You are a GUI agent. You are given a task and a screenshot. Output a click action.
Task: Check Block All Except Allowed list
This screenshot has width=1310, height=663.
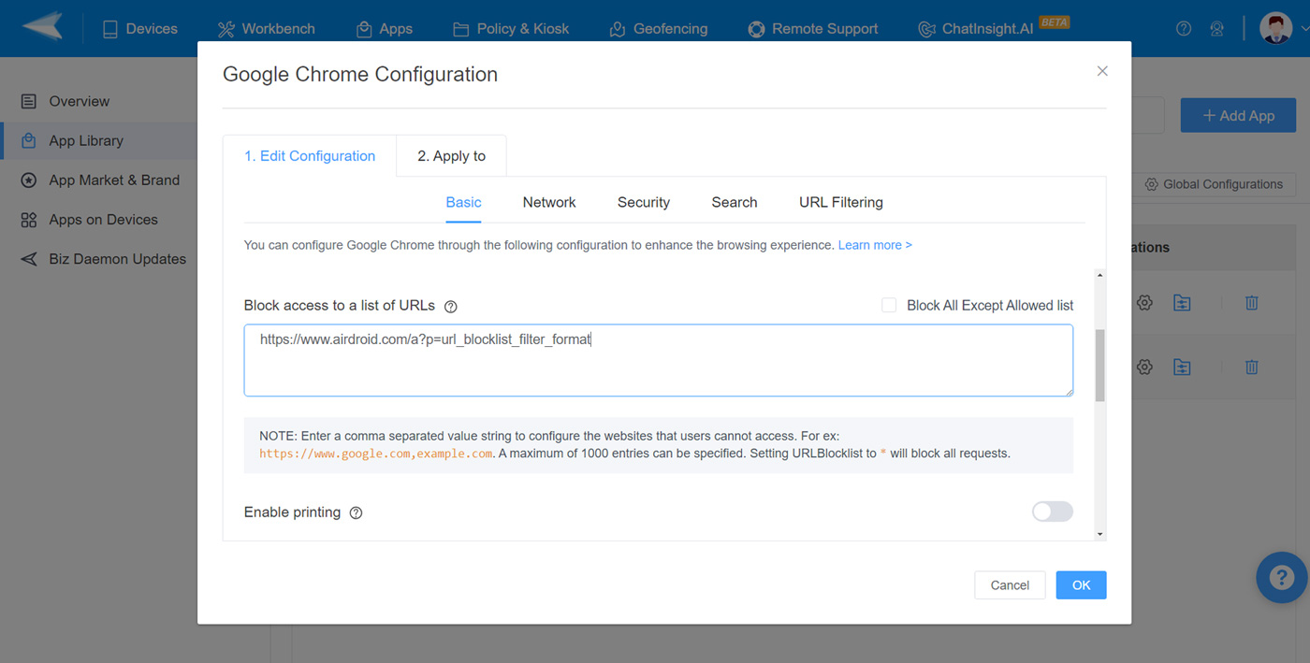889,306
